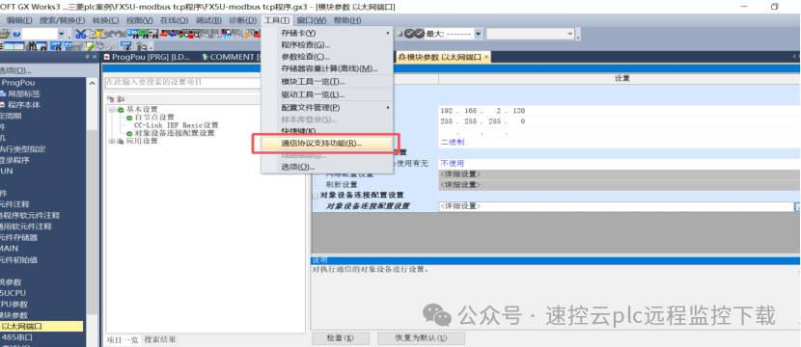Open the 转换(C) menu

point(105,20)
